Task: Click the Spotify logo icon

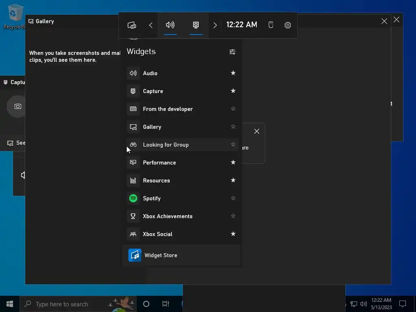Action: 133,198
